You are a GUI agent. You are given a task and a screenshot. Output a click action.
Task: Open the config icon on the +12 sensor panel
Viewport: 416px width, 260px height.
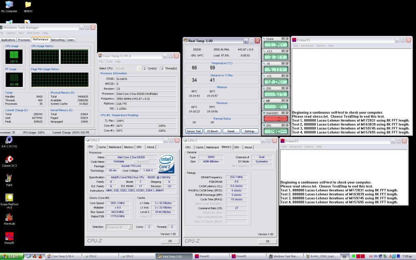pyautogui.click(x=283, y=76)
